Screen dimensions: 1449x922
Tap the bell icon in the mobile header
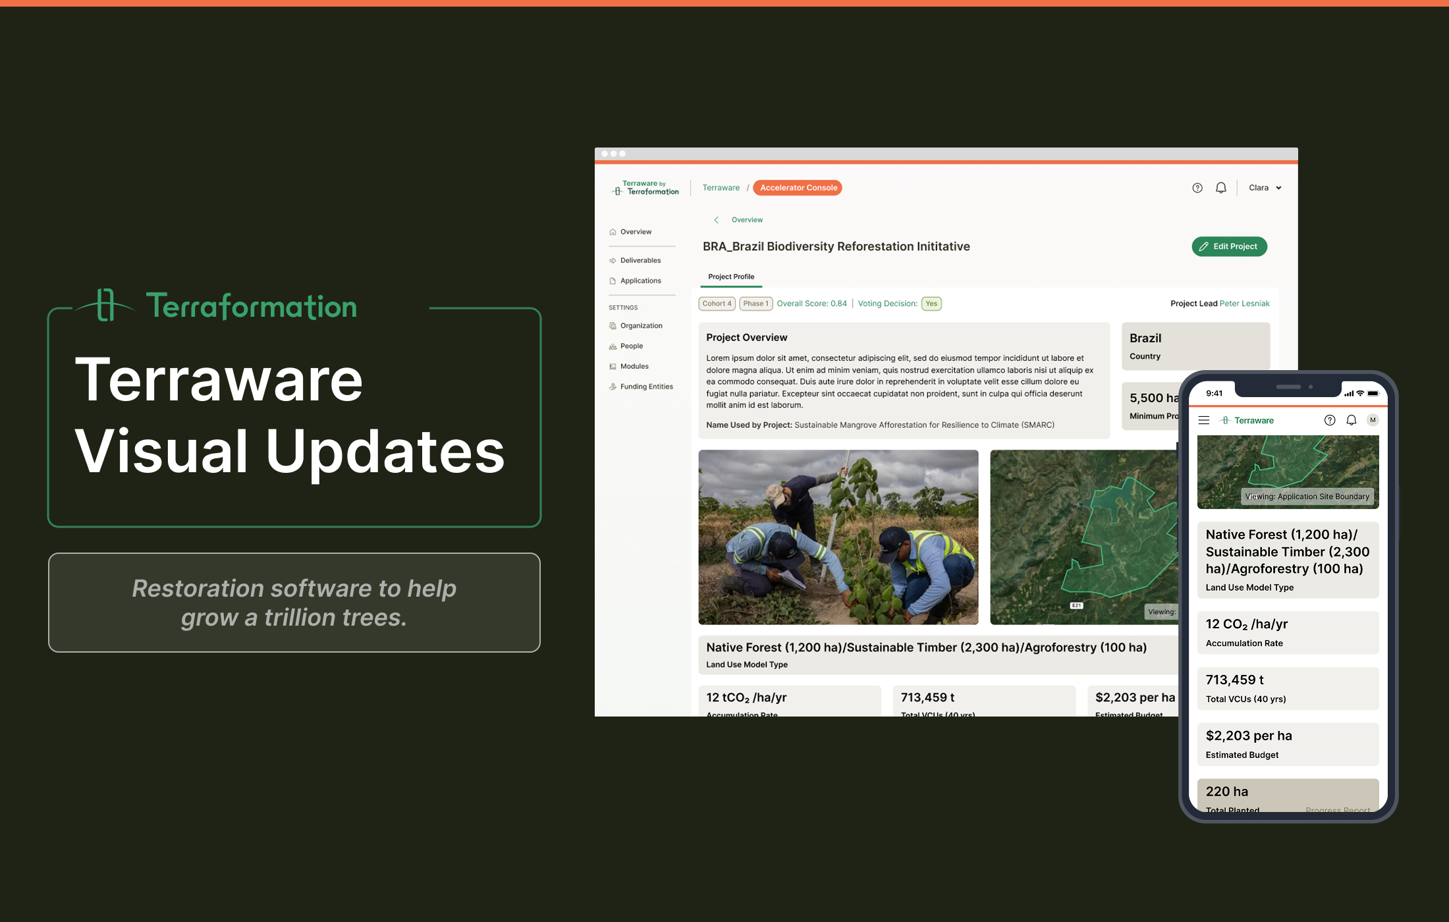(x=1351, y=420)
